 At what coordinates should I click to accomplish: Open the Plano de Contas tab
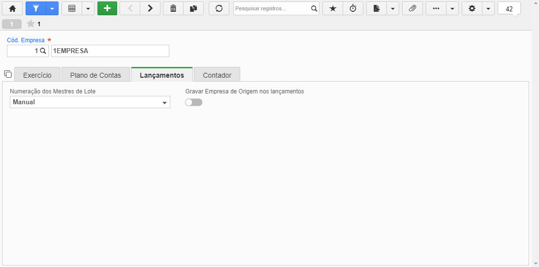click(95, 75)
